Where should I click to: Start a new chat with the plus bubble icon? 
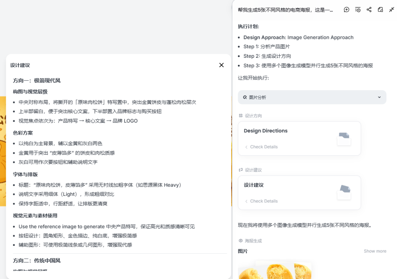pyautogui.click(x=346, y=10)
